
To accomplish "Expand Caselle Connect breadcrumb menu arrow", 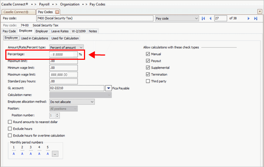I will click(x=32, y=4).
